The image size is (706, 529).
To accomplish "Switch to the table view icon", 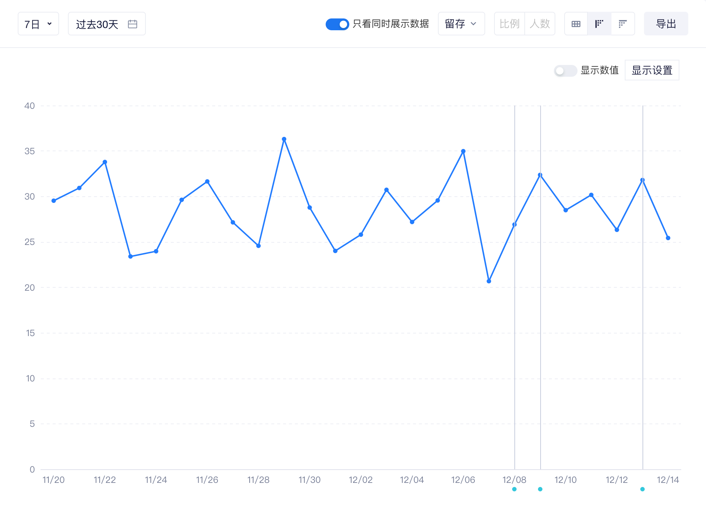I will [x=576, y=24].
